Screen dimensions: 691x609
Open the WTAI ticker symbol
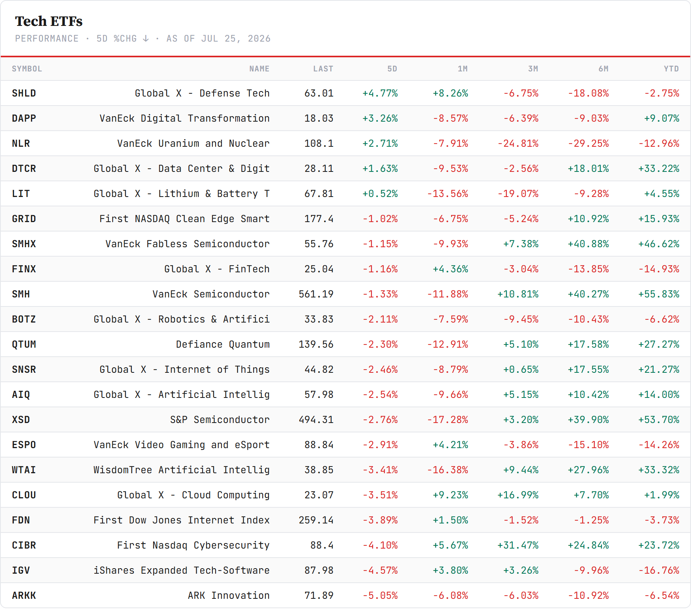24,470
